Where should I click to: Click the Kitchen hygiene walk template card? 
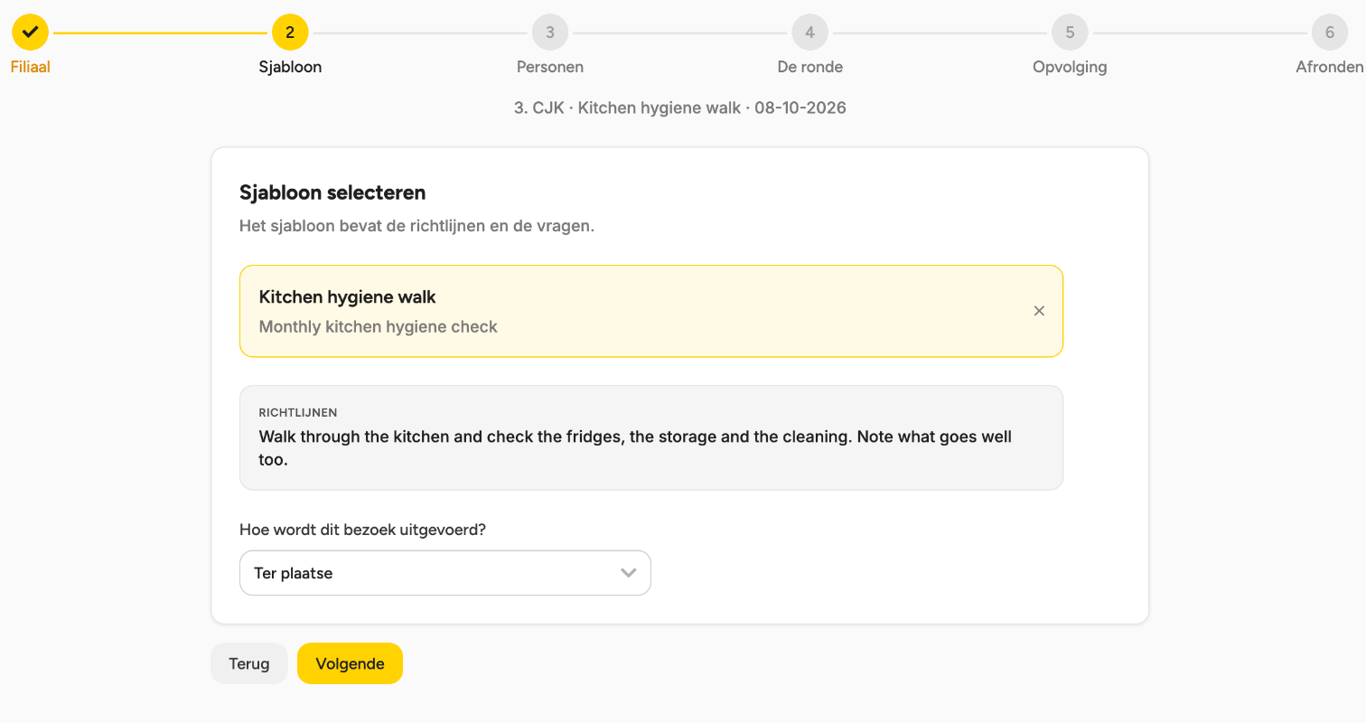point(651,311)
